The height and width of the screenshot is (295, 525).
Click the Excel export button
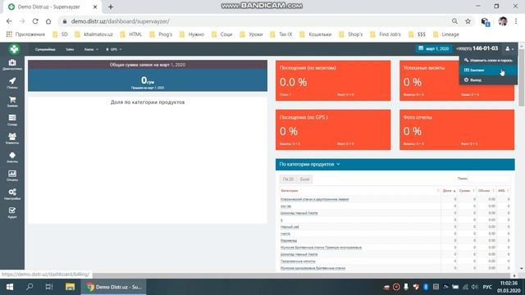click(304, 179)
